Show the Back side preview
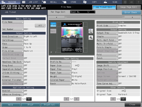The image size is (142, 107). click(x=53, y=31)
